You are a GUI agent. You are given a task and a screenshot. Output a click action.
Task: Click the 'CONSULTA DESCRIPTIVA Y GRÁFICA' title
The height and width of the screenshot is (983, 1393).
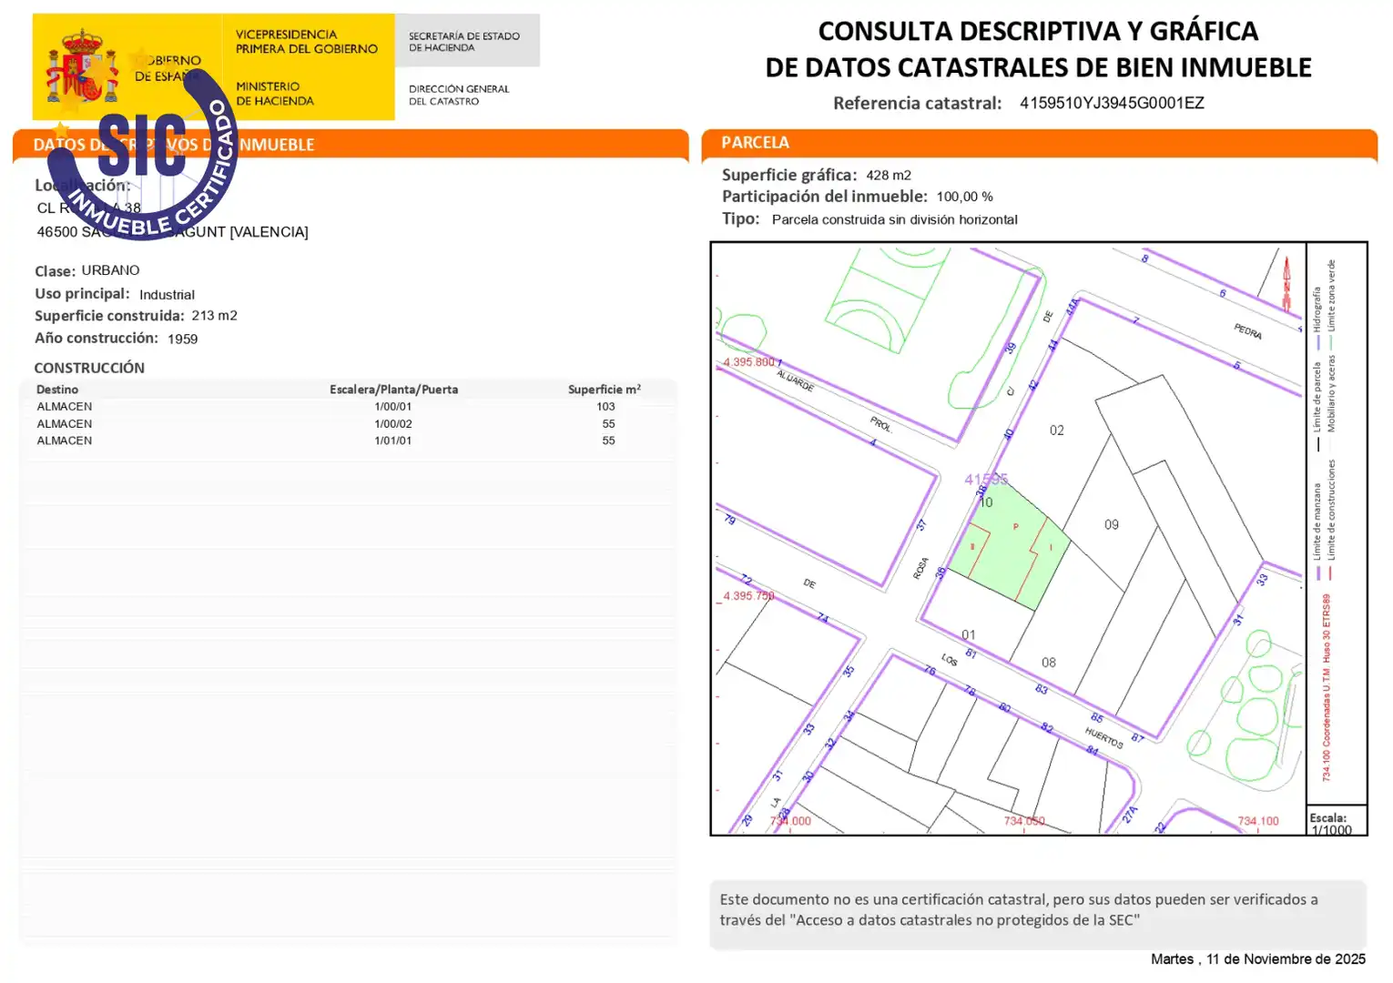(1038, 31)
